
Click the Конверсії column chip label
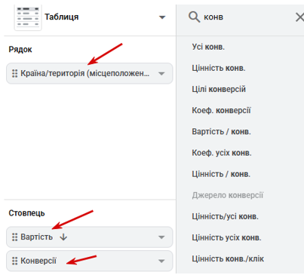tap(38, 261)
